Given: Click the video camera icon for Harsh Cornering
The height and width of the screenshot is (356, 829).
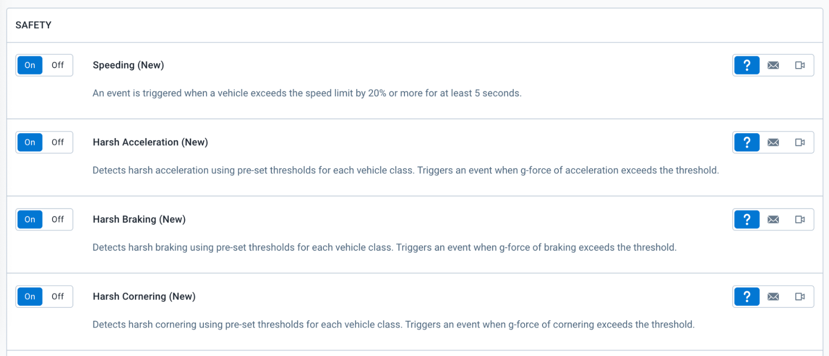Looking at the screenshot, I should click(x=800, y=297).
